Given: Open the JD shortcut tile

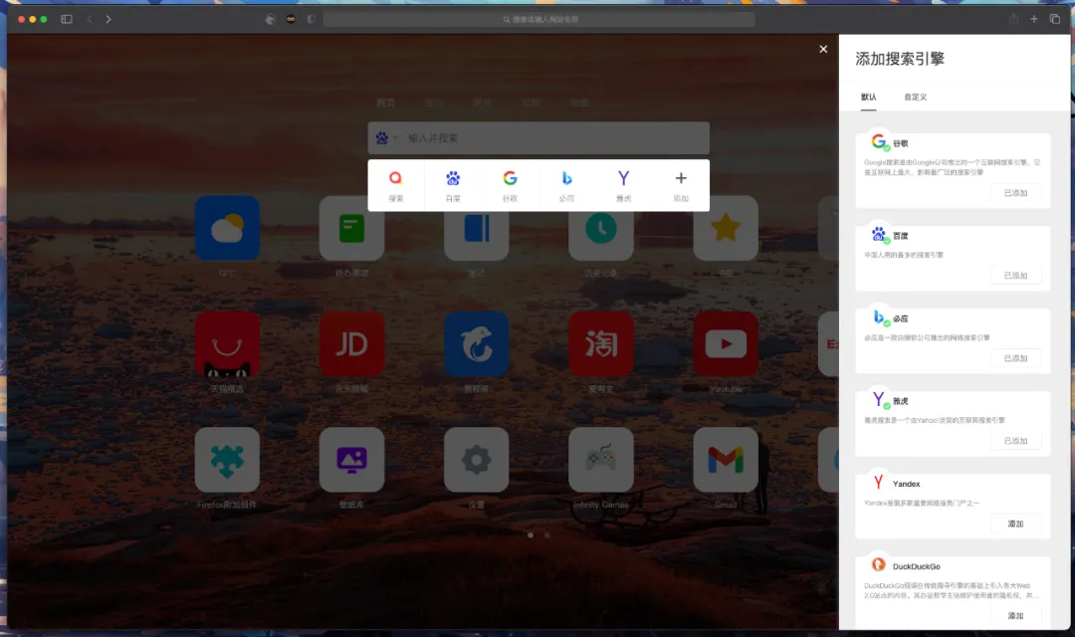Looking at the screenshot, I should pos(351,344).
